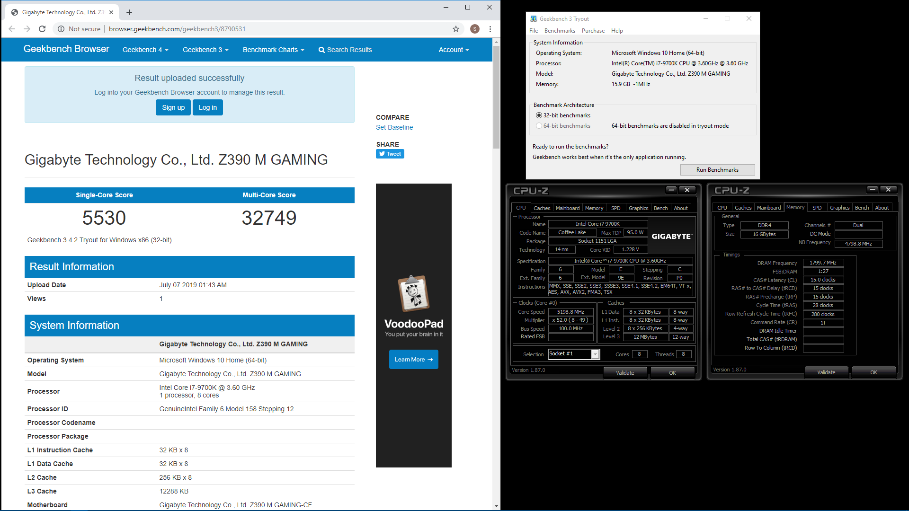
Task: Open Benchmarks menu in Geekbench 3
Action: [560, 31]
